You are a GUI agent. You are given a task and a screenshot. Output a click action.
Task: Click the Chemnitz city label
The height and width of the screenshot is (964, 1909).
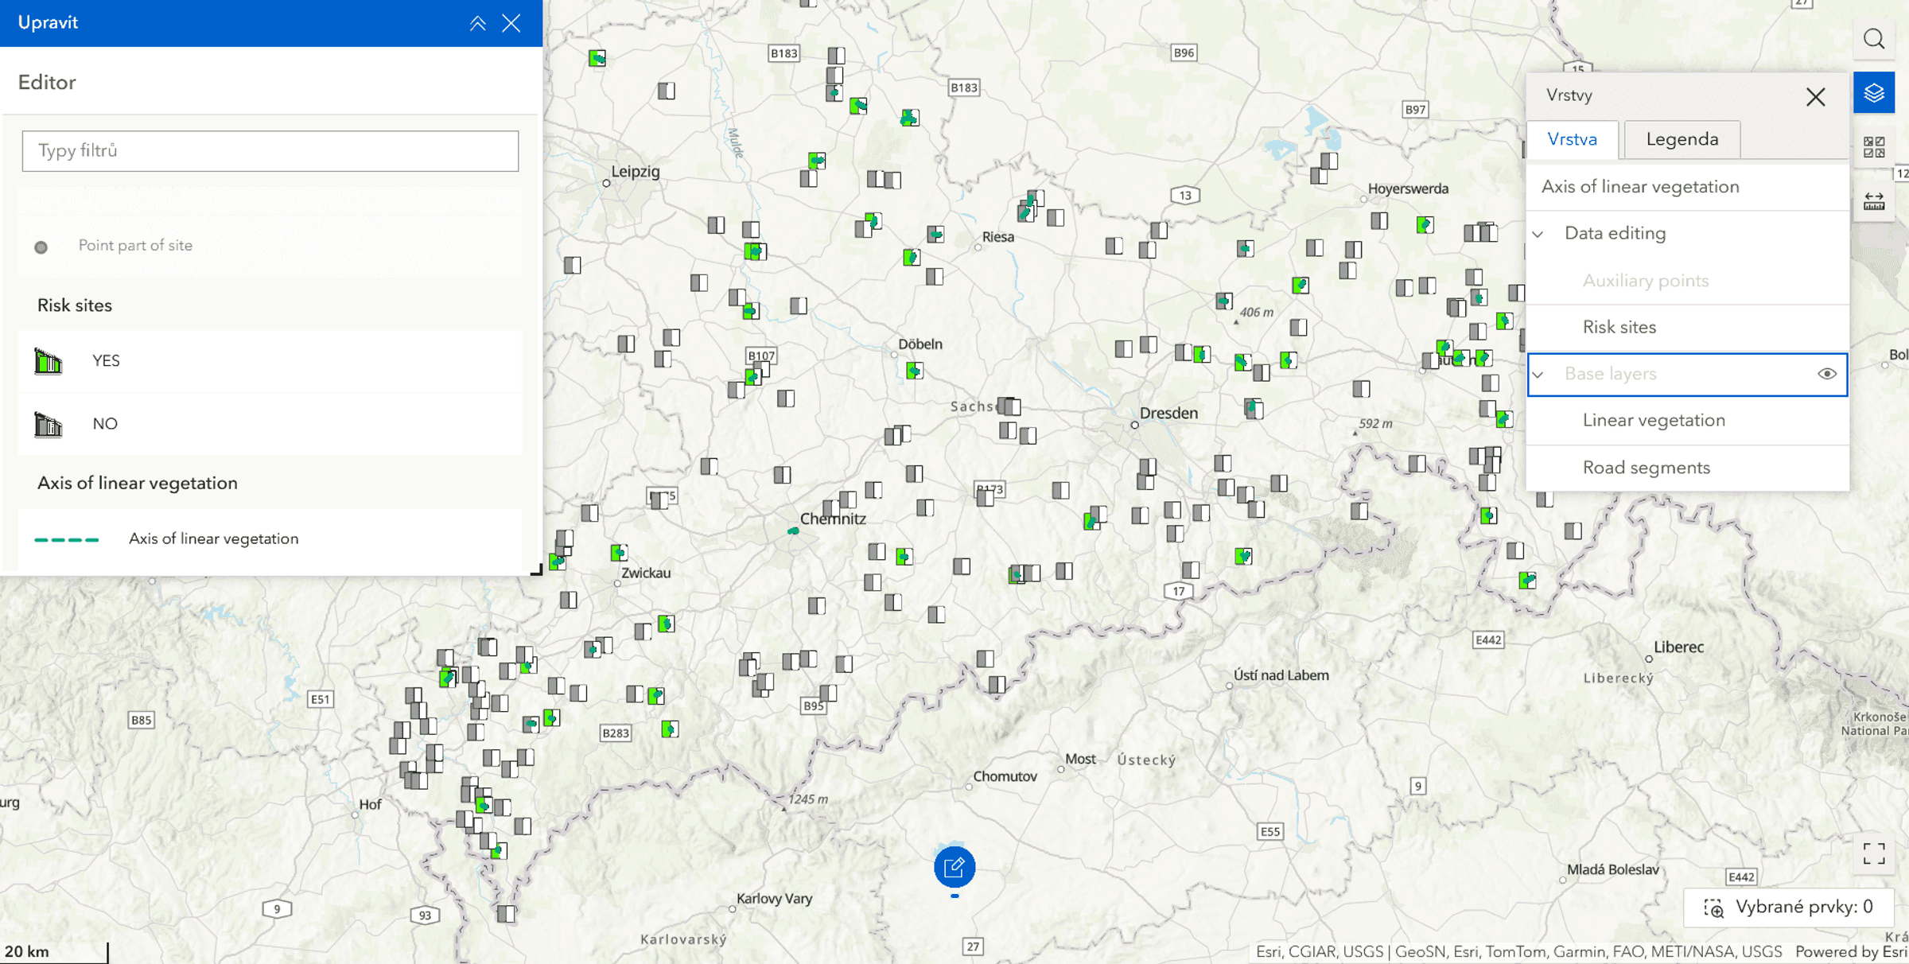coord(833,519)
